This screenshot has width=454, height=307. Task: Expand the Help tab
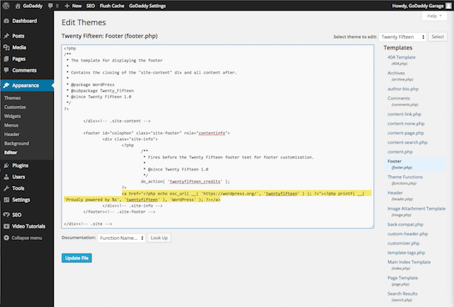434,16
